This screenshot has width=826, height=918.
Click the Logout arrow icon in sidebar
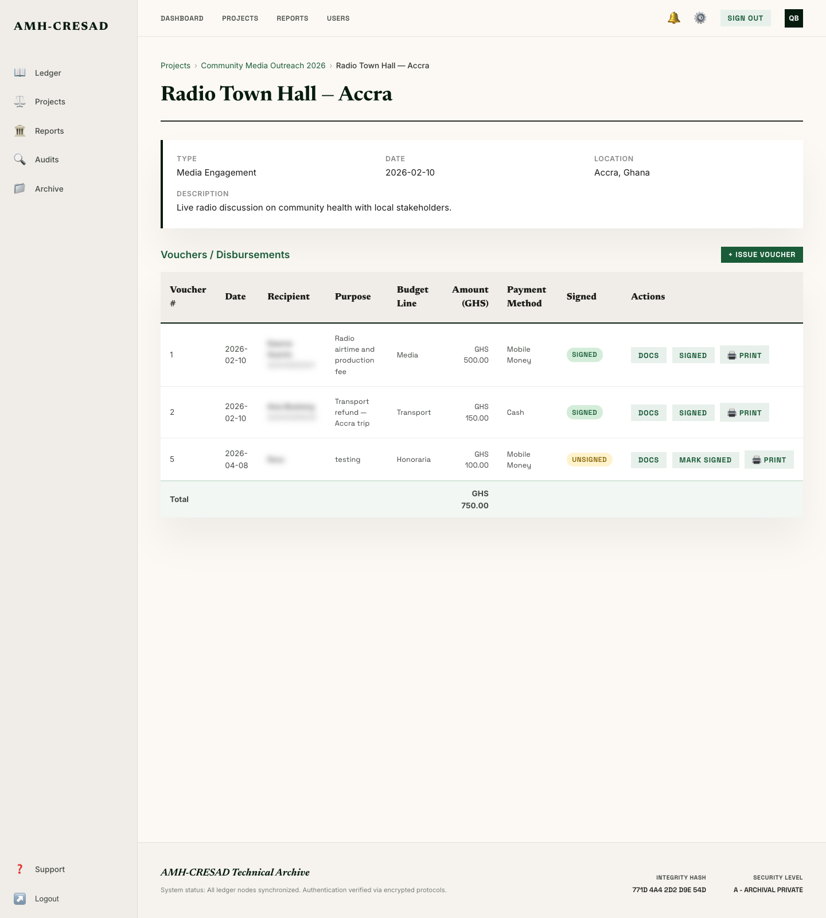coord(20,898)
